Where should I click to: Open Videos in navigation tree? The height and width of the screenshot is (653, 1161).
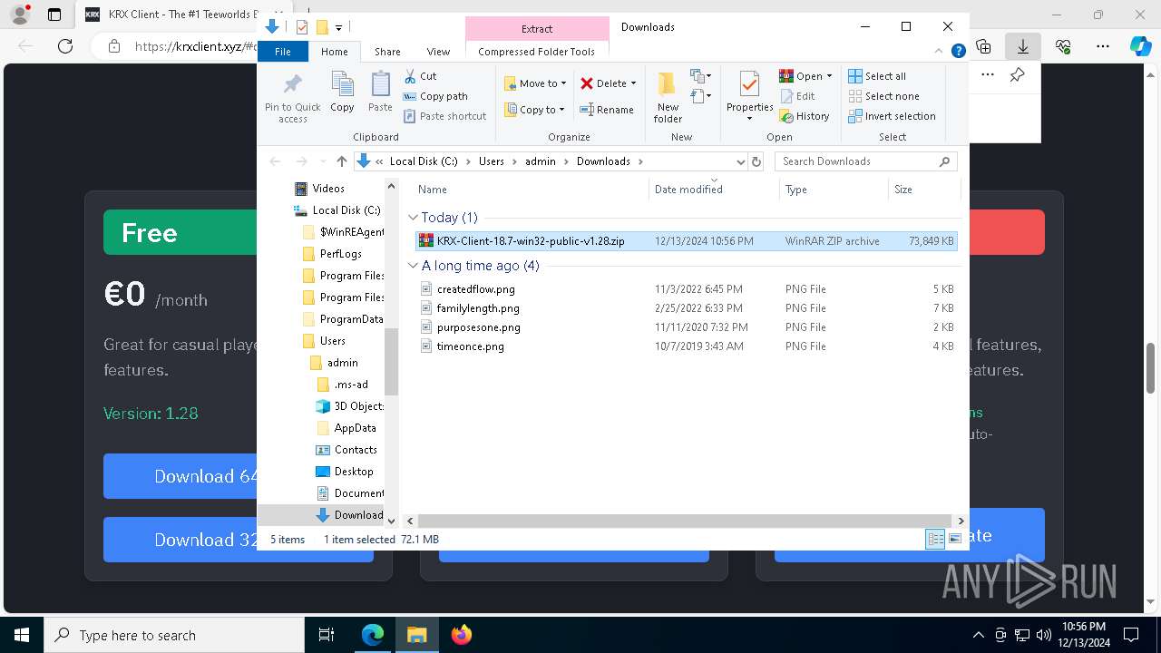(320, 189)
